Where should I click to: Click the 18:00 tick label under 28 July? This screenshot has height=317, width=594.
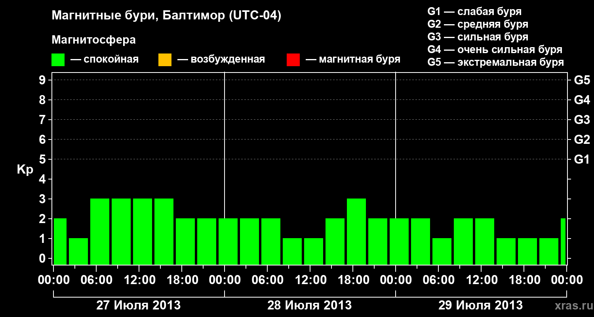pos(353,280)
